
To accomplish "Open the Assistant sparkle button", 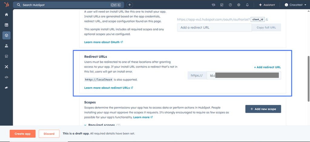I will click(x=267, y=5).
